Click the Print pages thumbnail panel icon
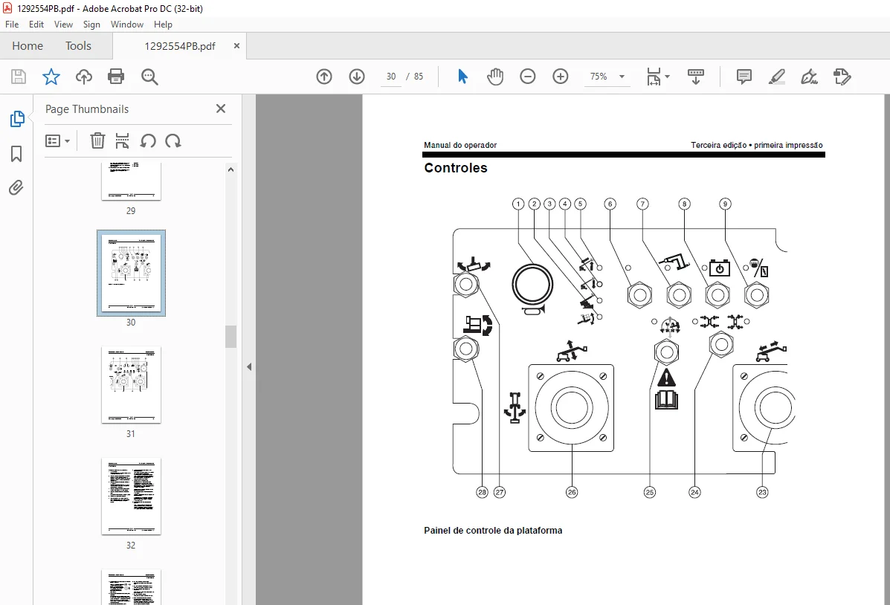This screenshot has height=605, width=890. pos(122,140)
